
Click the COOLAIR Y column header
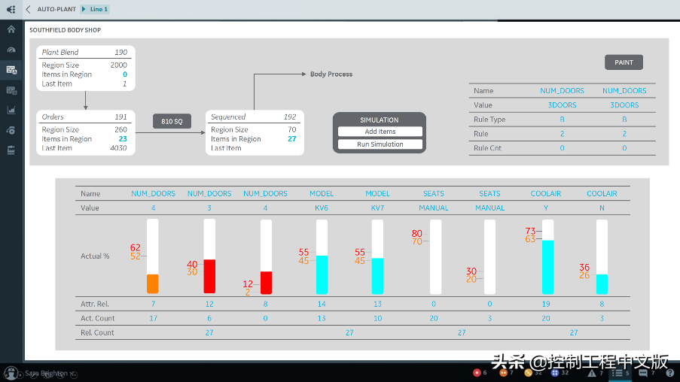[x=545, y=193]
